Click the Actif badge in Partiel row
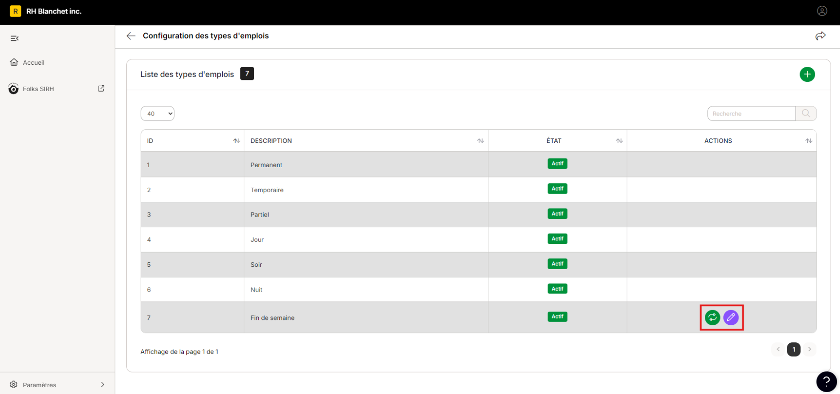The image size is (840, 394). (x=557, y=214)
